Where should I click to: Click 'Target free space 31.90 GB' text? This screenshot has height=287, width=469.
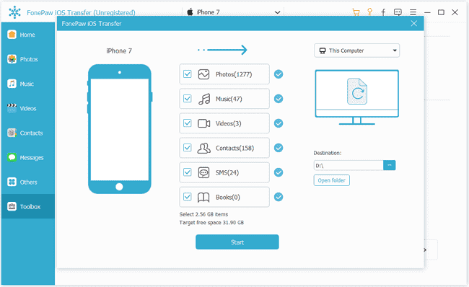(211, 222)
